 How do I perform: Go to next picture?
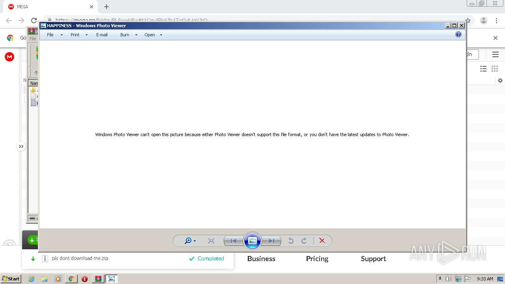(x=271, y=241)
